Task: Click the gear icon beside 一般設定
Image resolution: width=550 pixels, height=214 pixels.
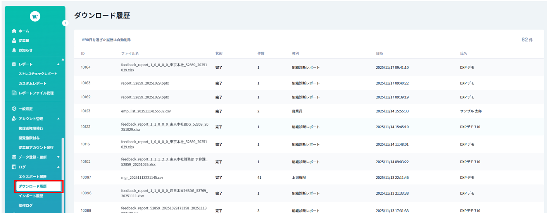Action: [x=14, y=109]
